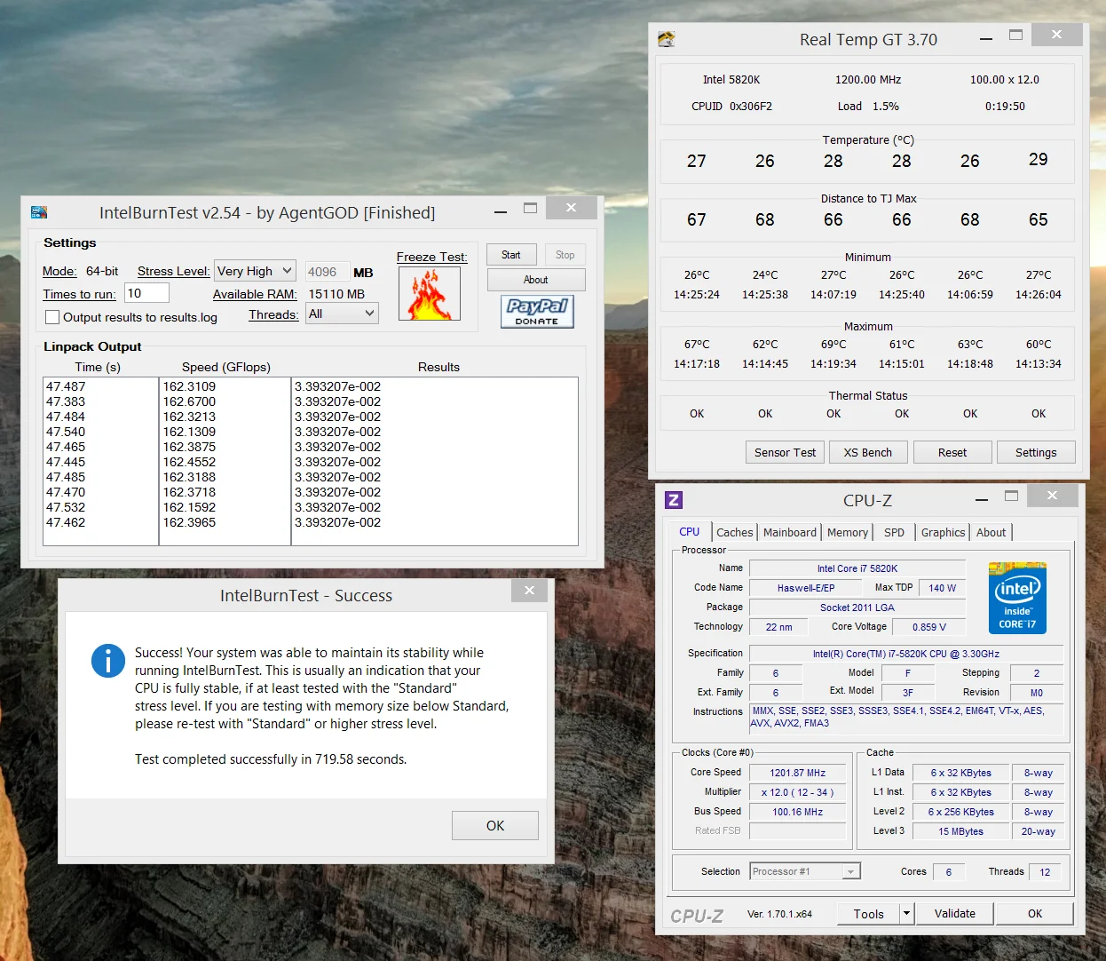Click the Core Speed value 1201.87 MHz
1106x961 pixels.
797,773
